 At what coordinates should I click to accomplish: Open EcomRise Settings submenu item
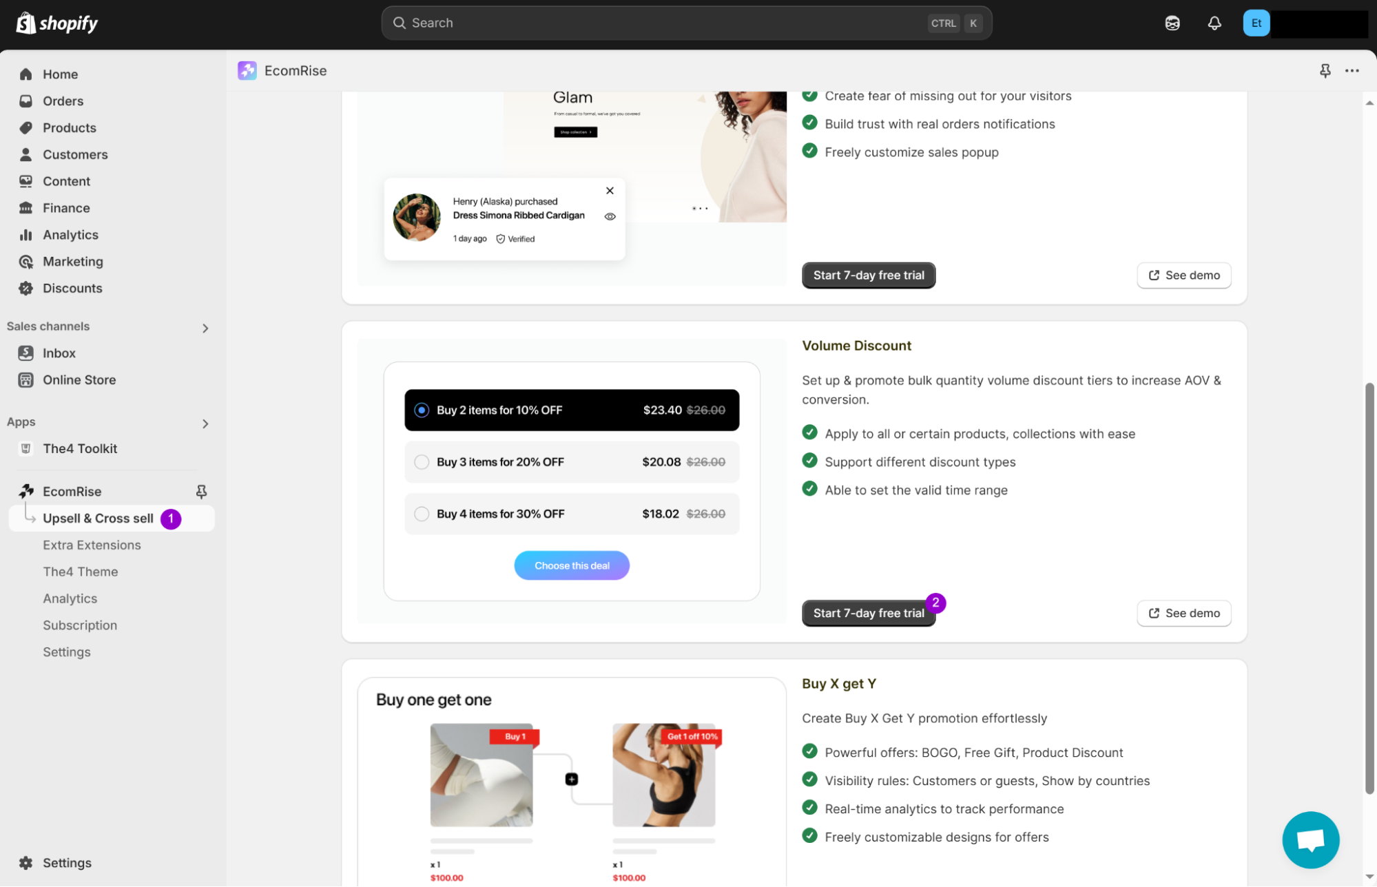point(67,652)
